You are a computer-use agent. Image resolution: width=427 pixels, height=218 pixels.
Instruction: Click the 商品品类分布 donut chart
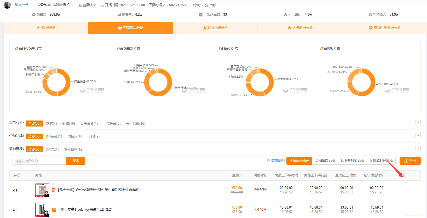tap(260, 82)
